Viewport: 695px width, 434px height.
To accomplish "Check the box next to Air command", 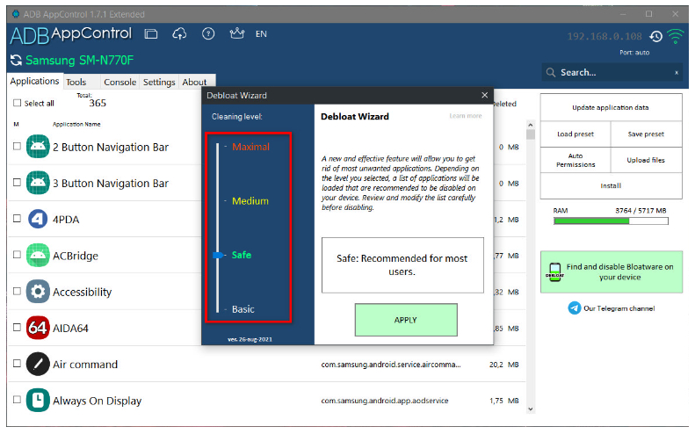I will tap(17, 365).
